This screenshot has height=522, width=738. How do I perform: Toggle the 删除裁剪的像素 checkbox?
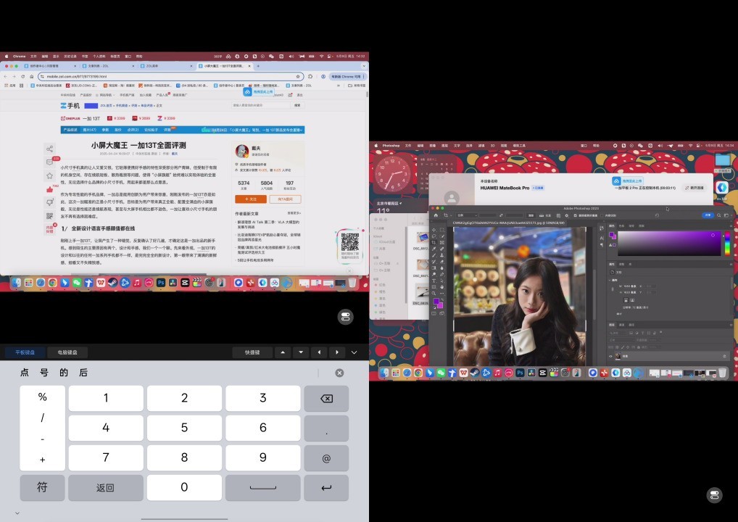575,215
